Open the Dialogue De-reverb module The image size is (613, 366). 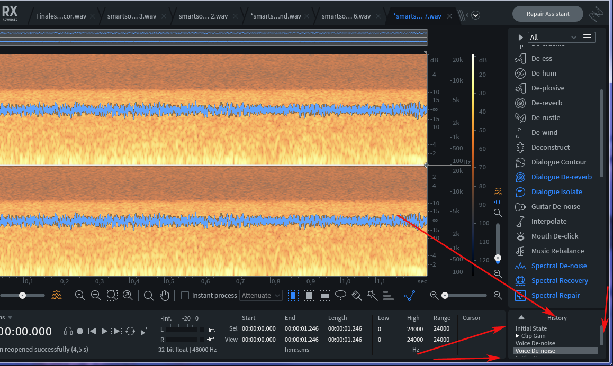coord(561,177)
